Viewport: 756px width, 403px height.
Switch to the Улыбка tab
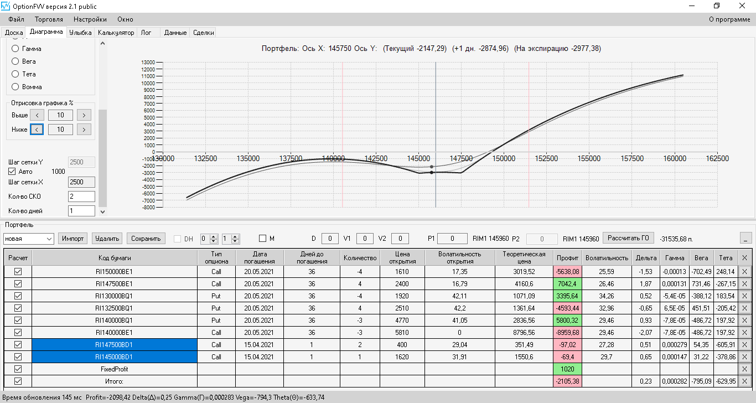(x=80, y=33)
